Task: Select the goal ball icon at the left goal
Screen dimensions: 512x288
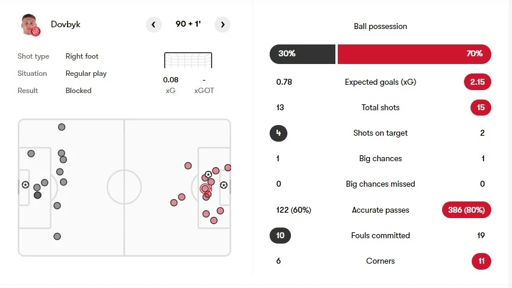Action: click(25, 185)
